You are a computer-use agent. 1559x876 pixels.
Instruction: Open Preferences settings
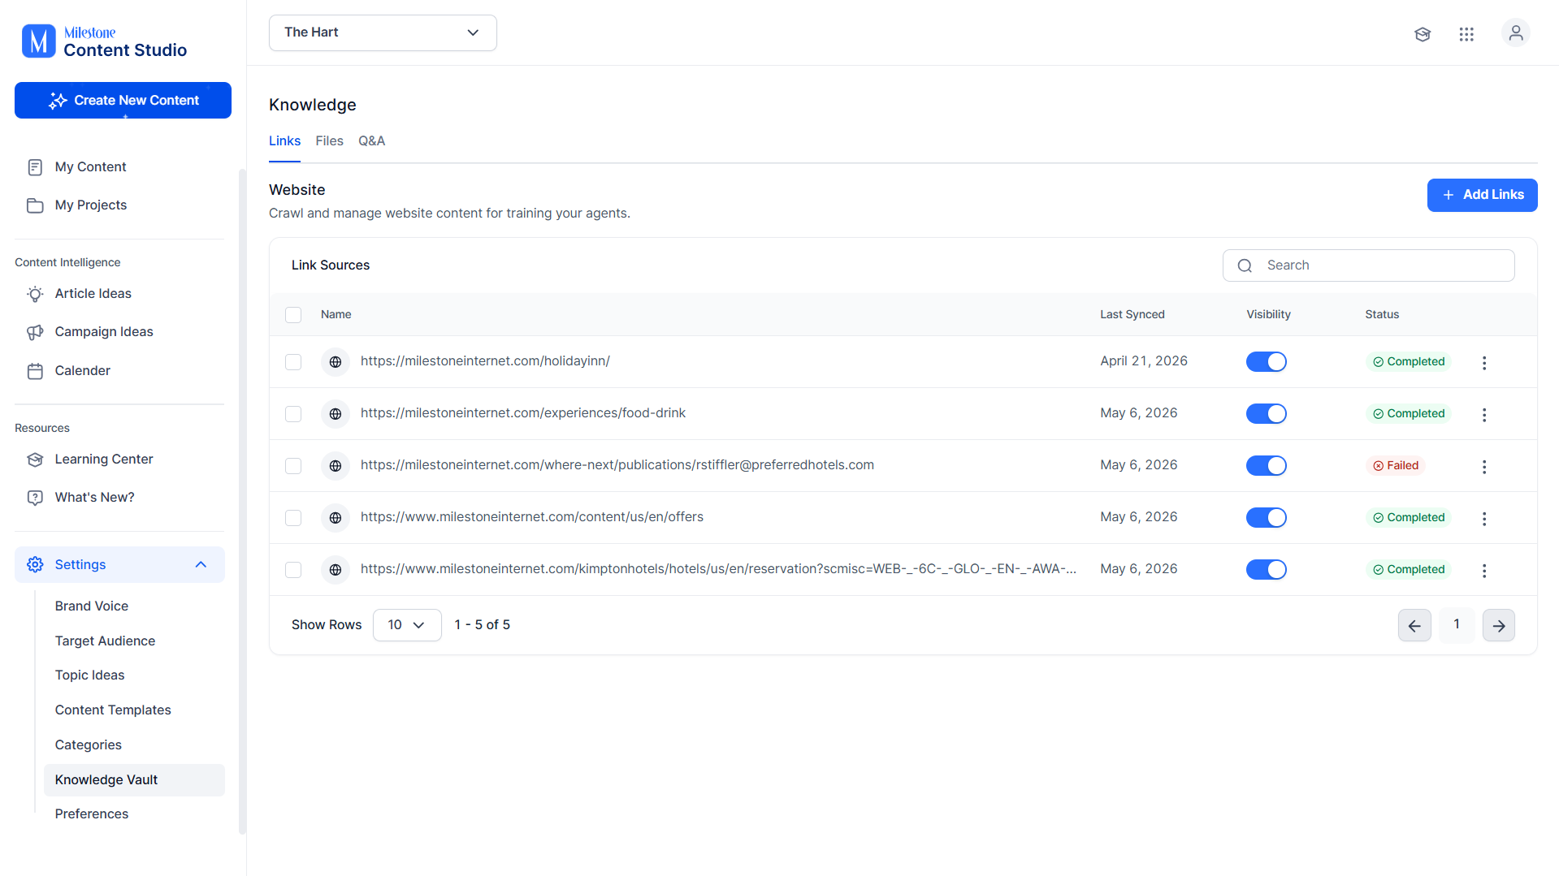point(92,814)
